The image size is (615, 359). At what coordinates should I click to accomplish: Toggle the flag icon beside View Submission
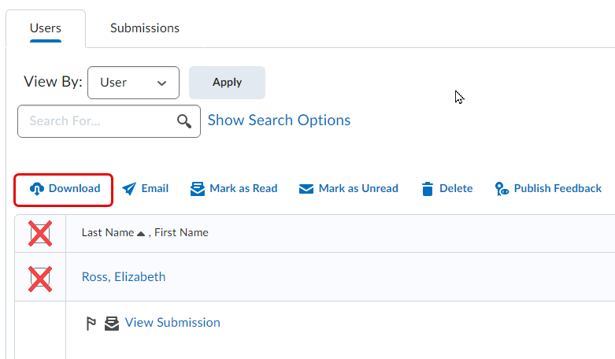[x=91, y=324]
